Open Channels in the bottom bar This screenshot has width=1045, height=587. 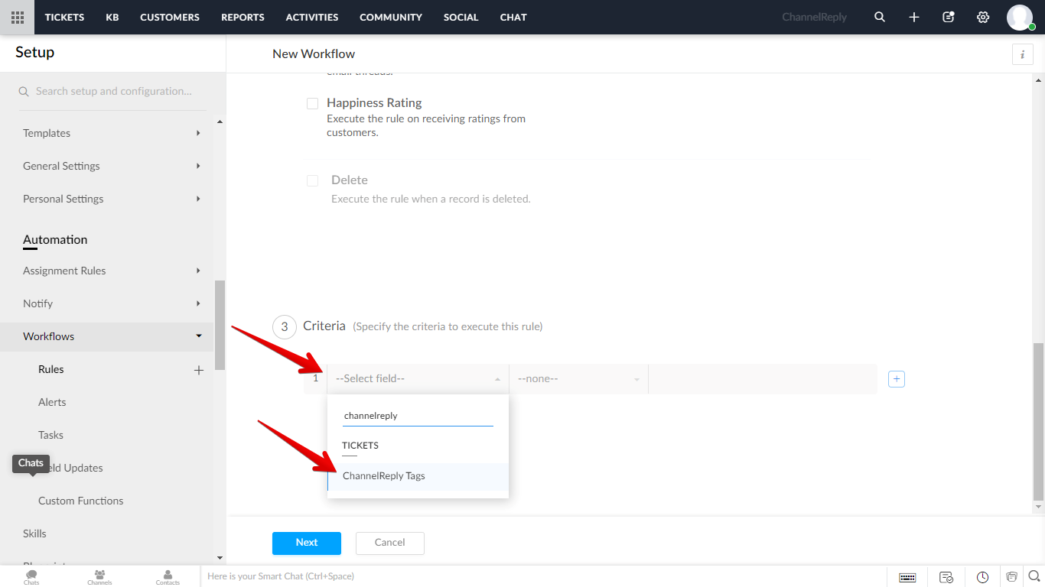tap(99, 576)
